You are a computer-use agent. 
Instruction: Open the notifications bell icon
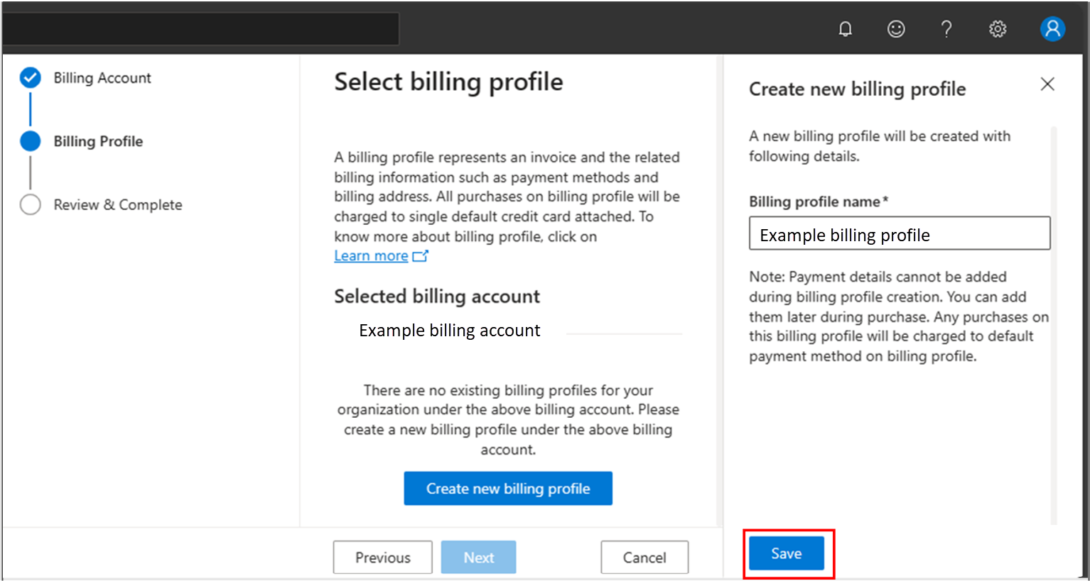point(845,29)
